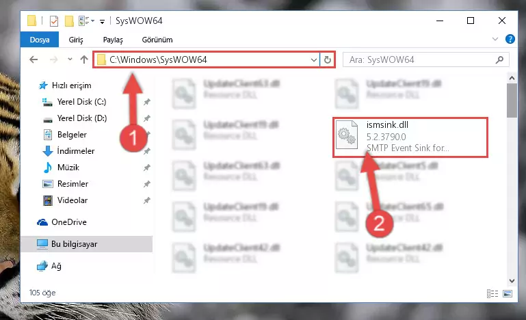Click the Properties quick access icon
Viewport: 526px width, 320px height.
53,21
